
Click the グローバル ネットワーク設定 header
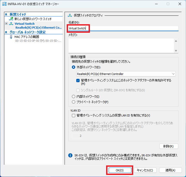[x=28, y=32]
